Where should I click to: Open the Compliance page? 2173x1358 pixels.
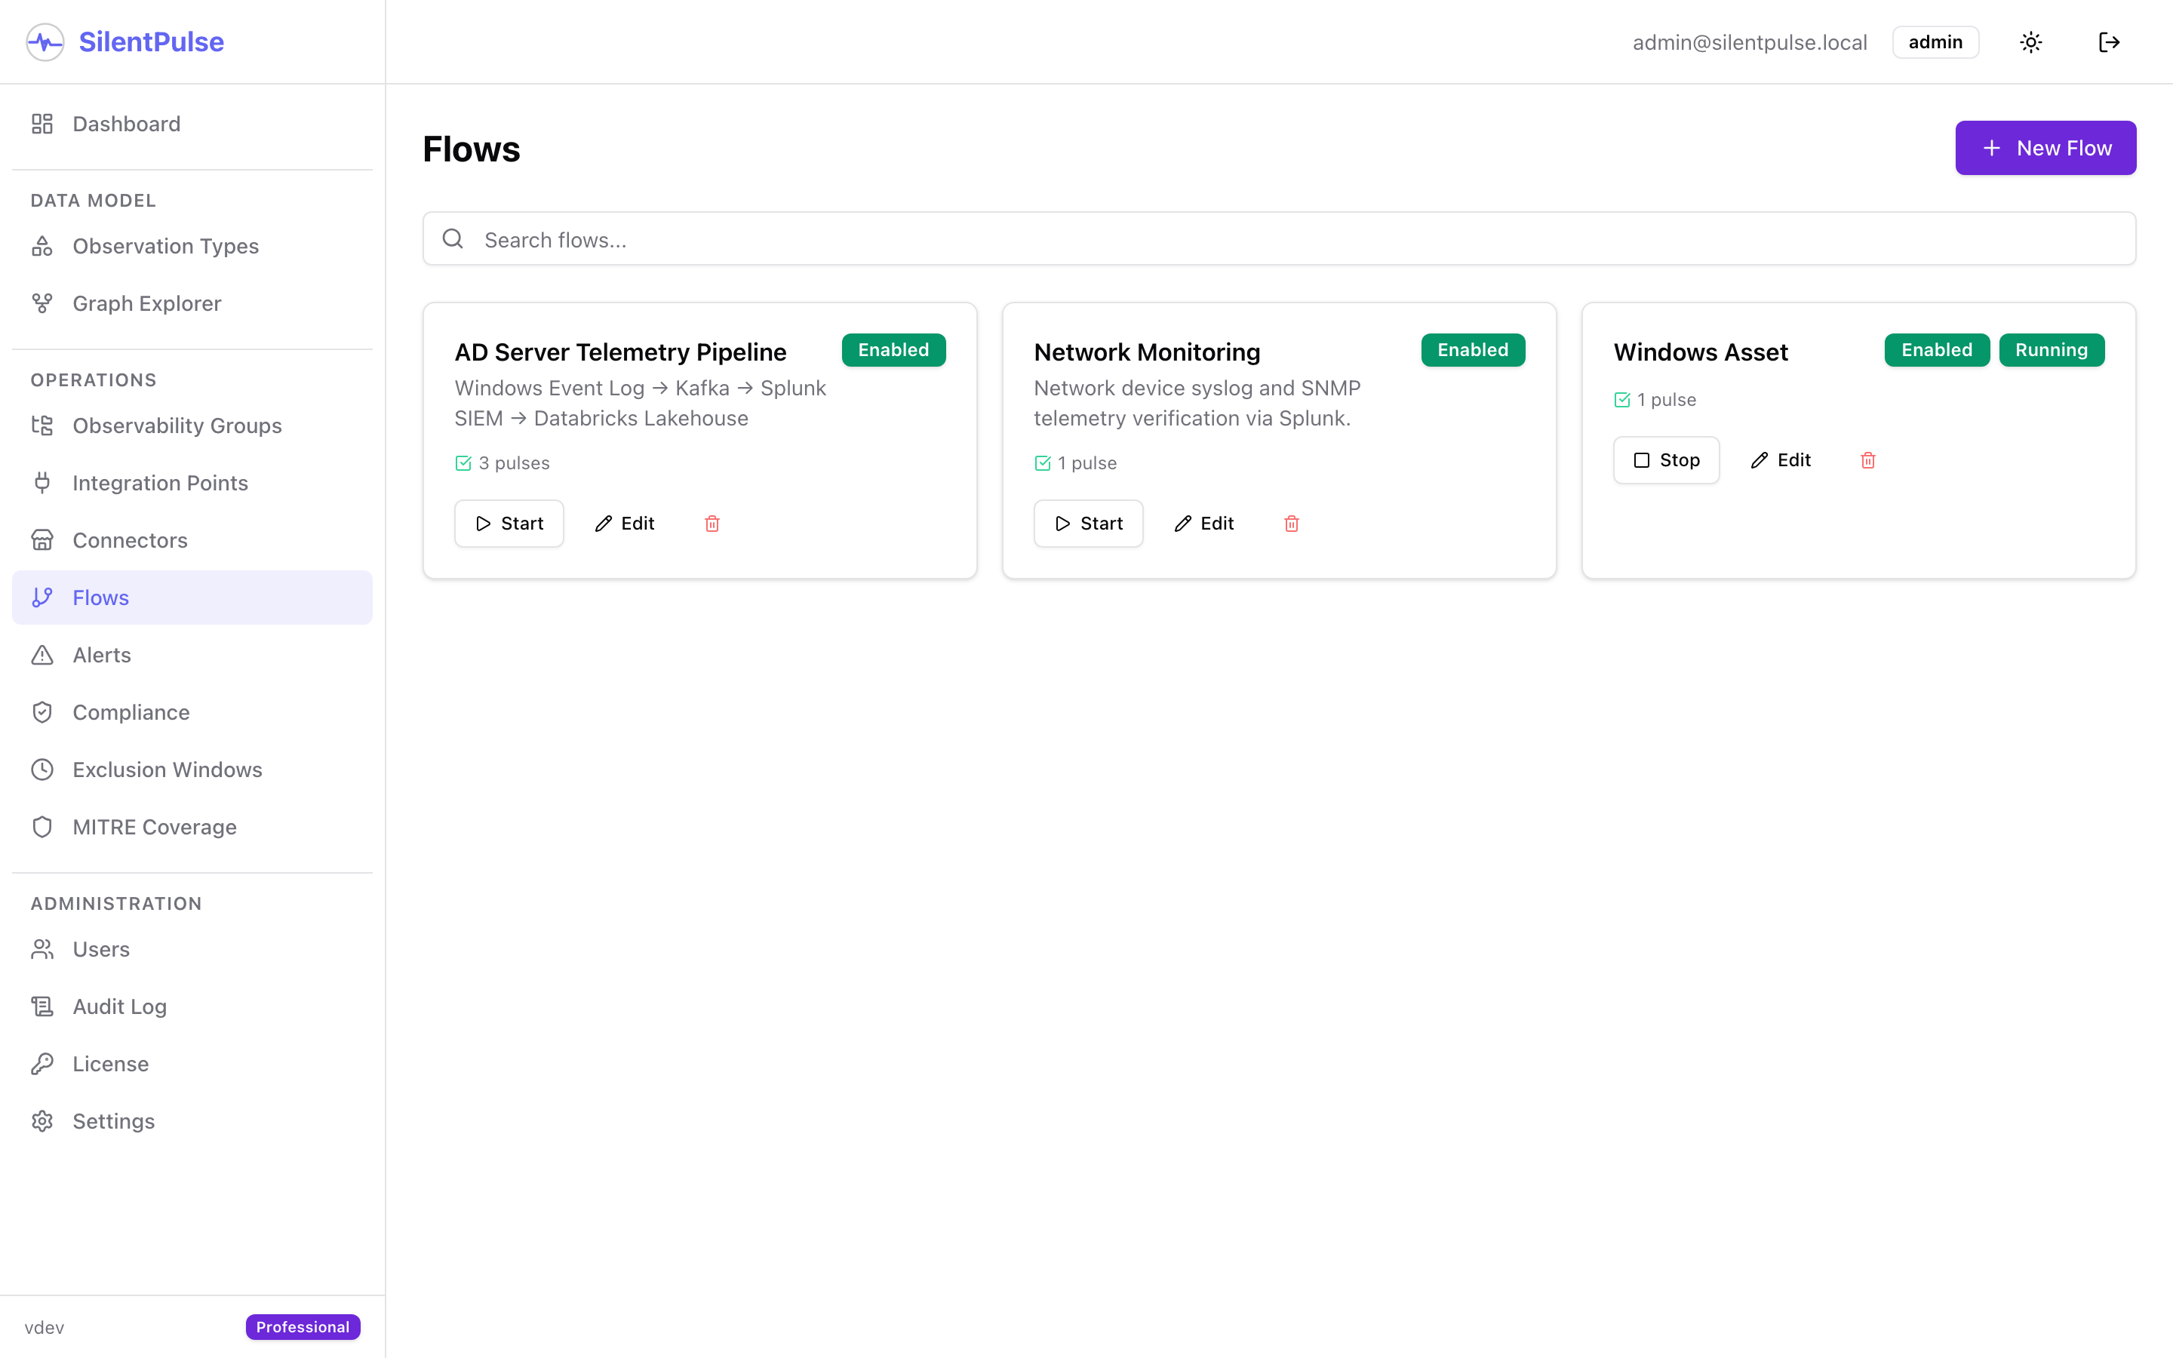point(192,712)
